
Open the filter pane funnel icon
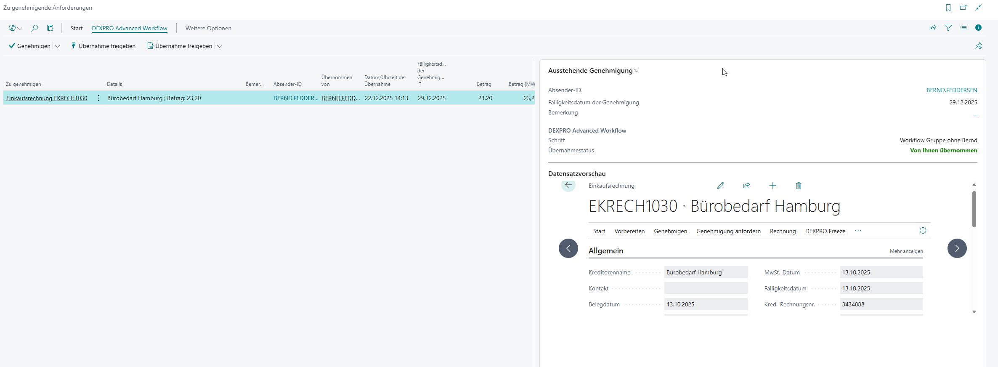[x=948, y=28]
